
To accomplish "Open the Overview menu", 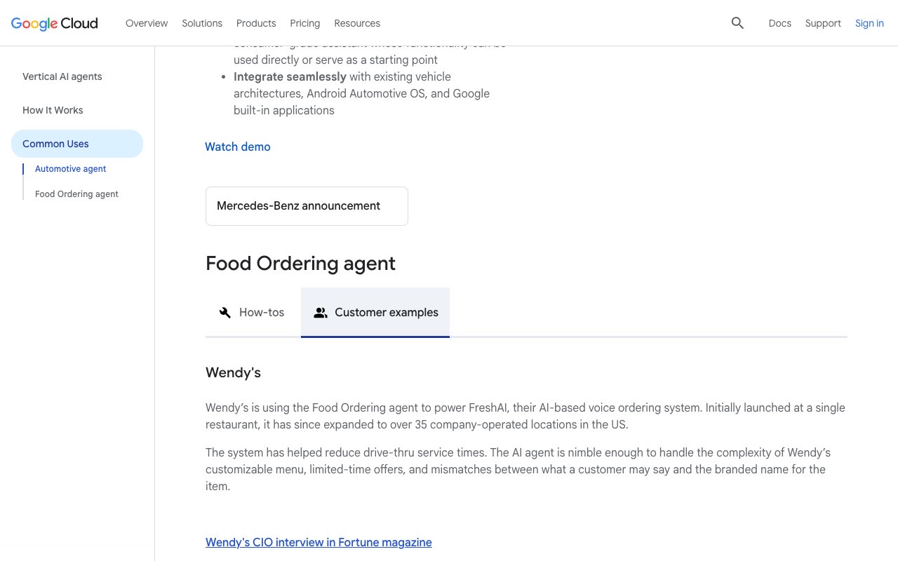I will point(147,23).
